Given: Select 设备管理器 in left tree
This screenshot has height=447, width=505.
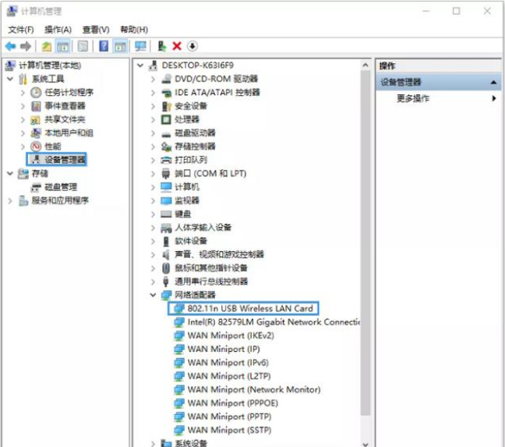Looking at the screenshot, I should click(x=56, y=159).
